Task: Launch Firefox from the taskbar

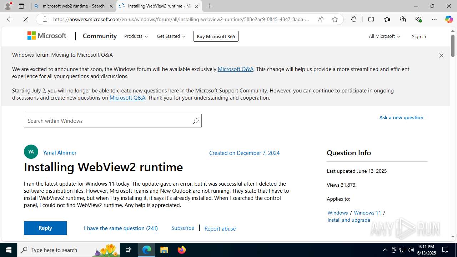Action: [181, 250]
